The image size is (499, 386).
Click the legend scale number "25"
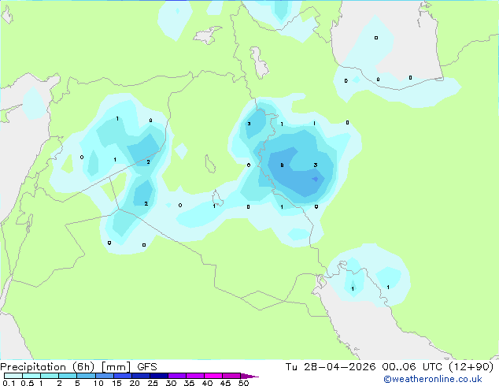click(153, 383)
